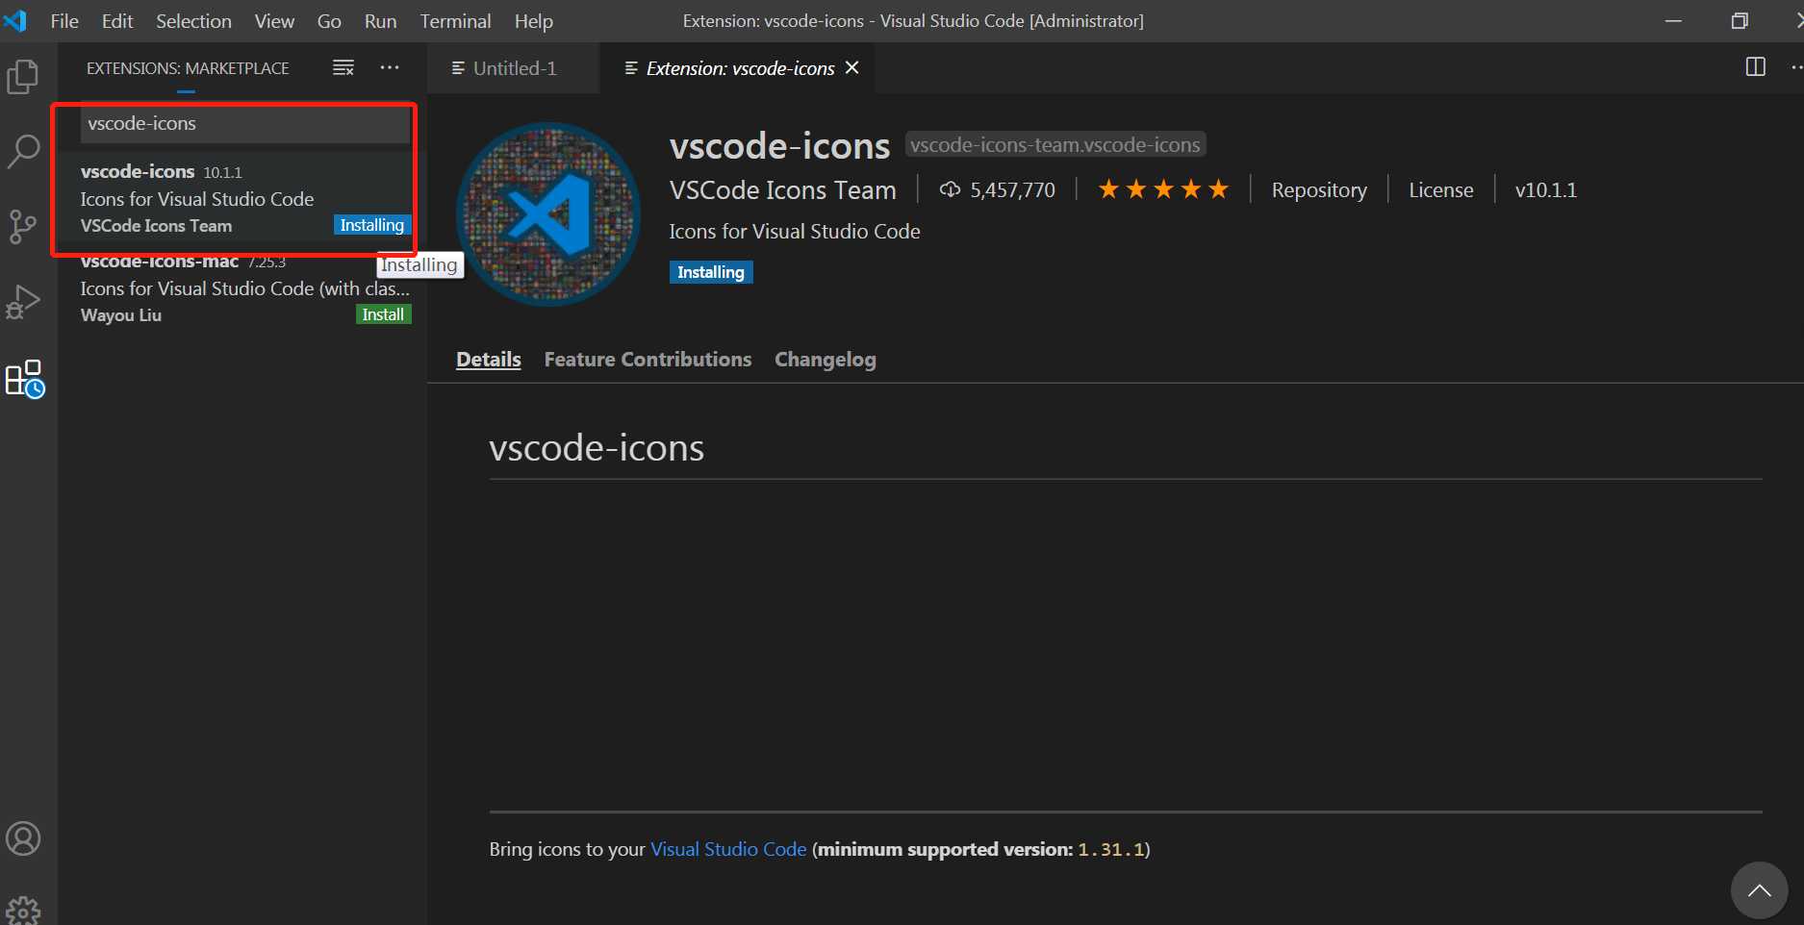Screen dimensions: 1804x925
Task: Close the Extension: vscode-icons tab
Action: click(x=851, y=67)
